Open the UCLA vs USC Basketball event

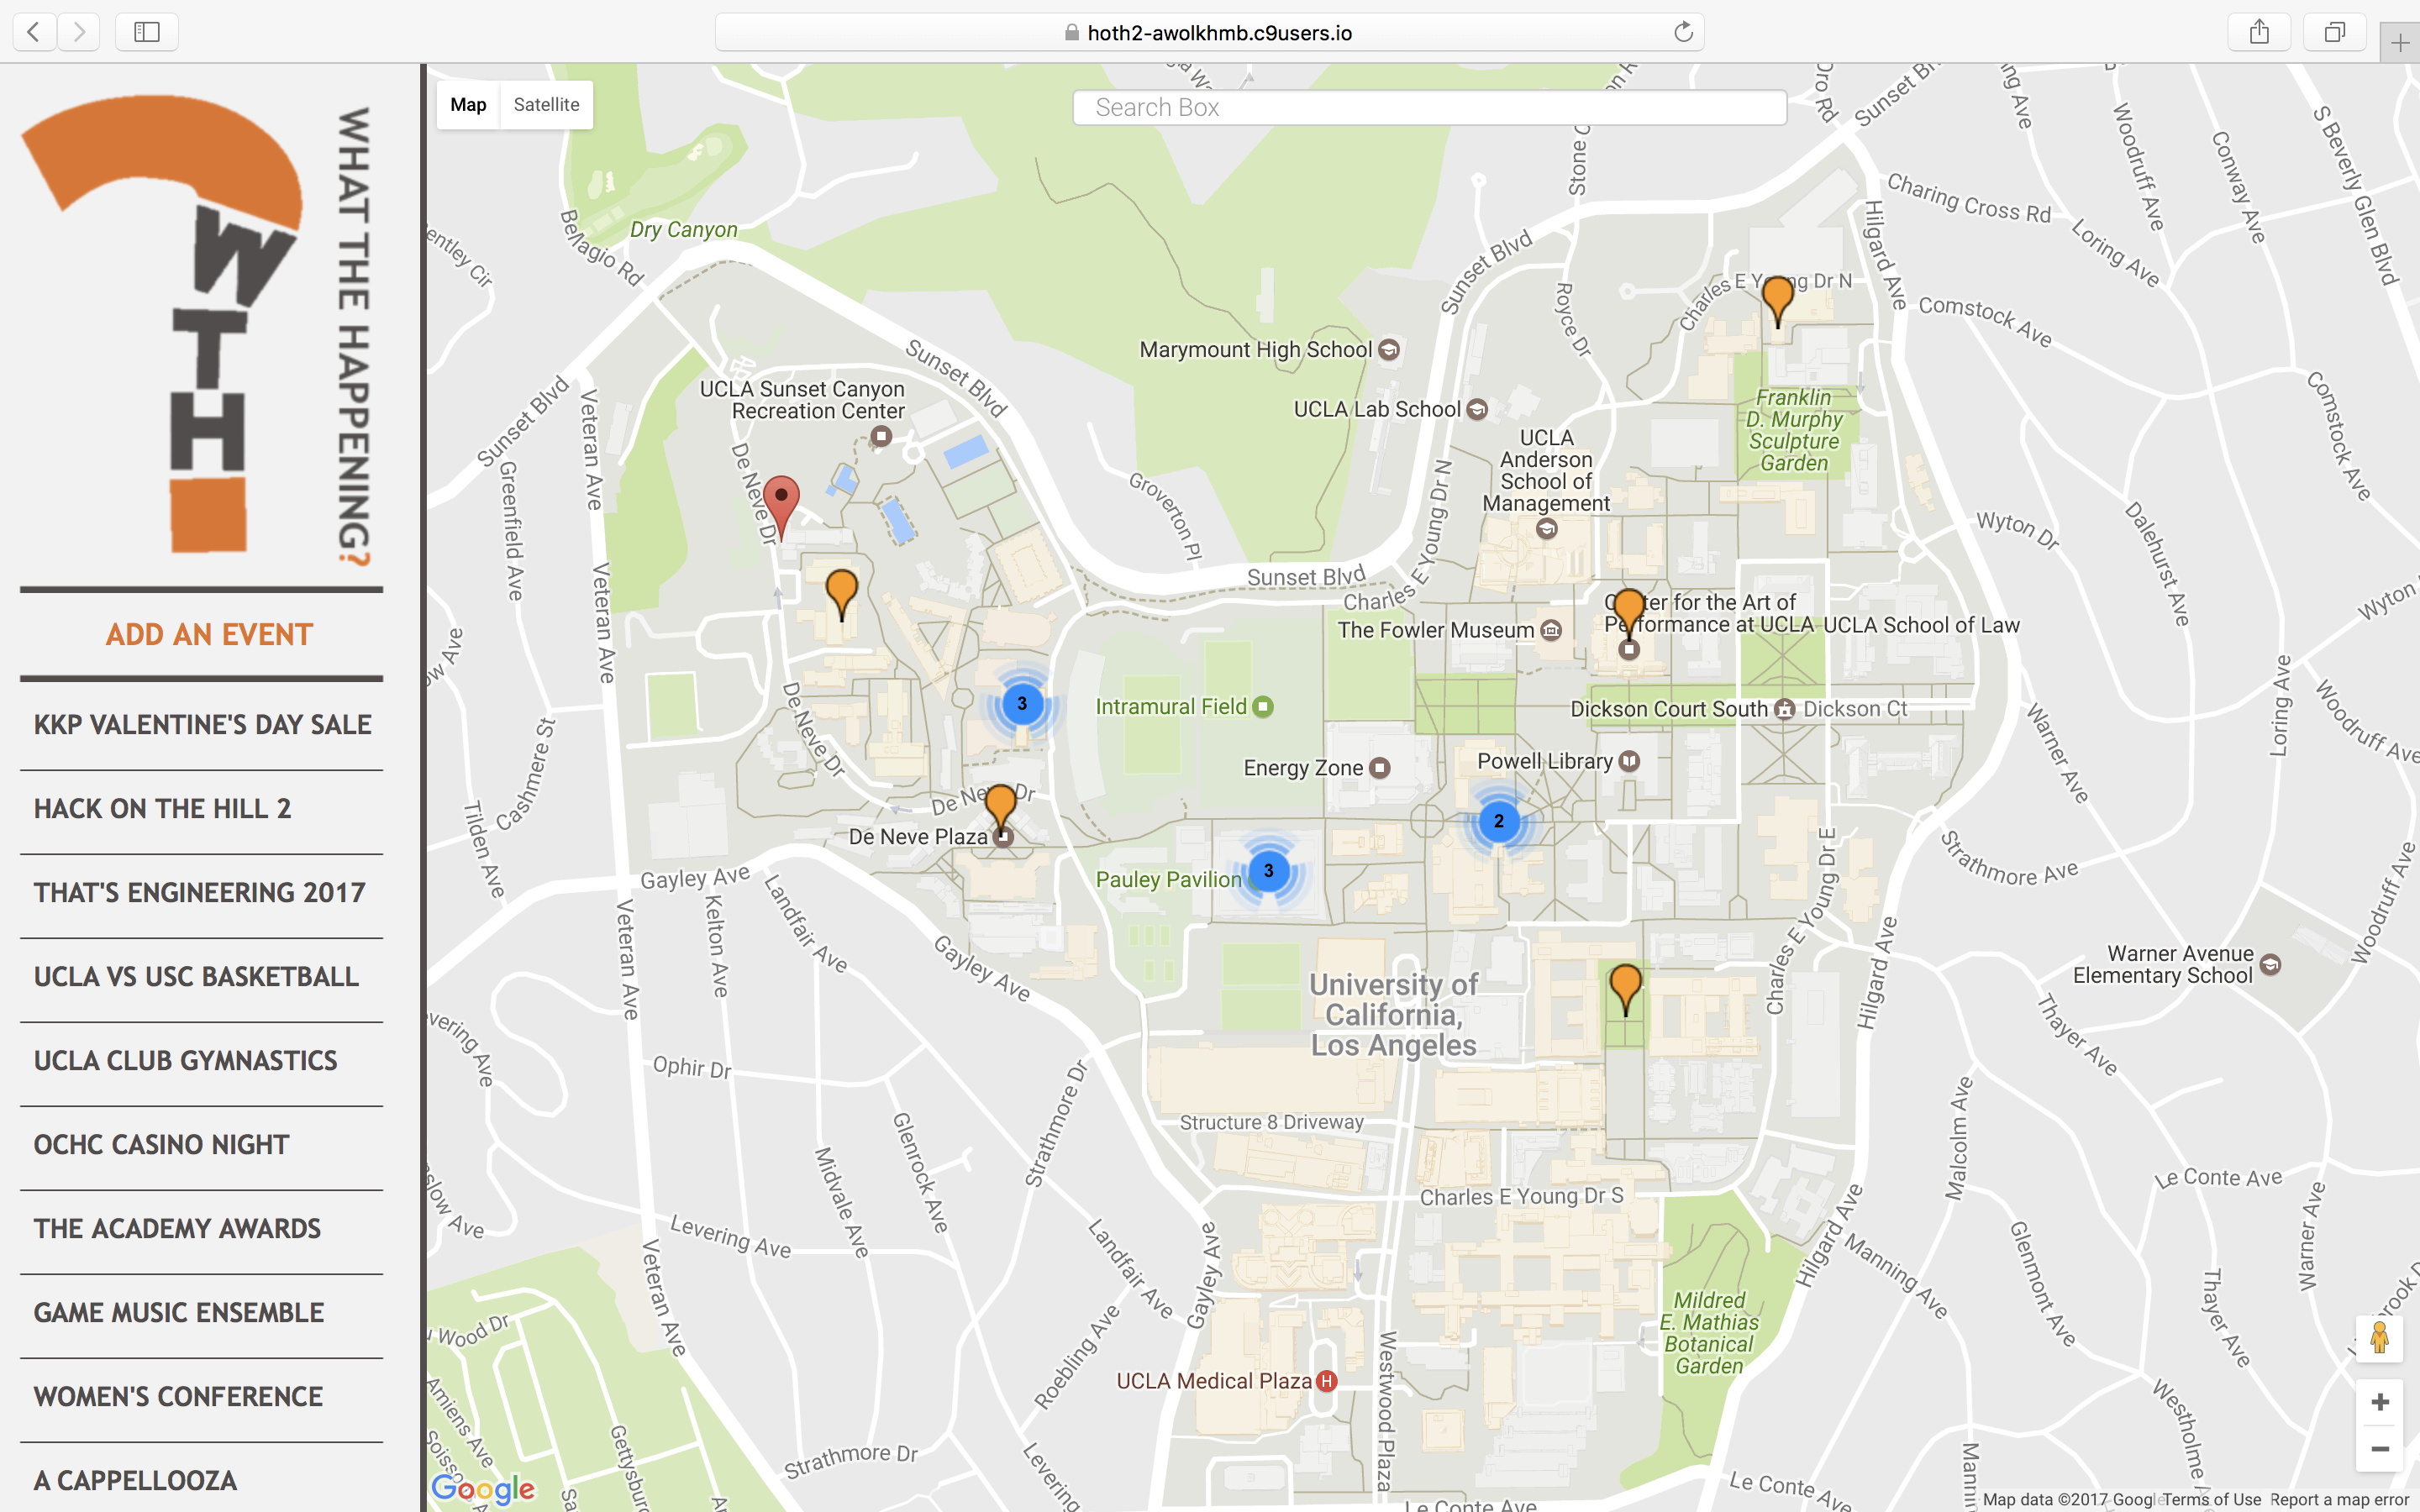[x=196, y=976]
